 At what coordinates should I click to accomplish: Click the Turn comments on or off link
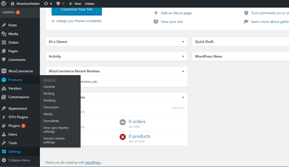[270, 13]
